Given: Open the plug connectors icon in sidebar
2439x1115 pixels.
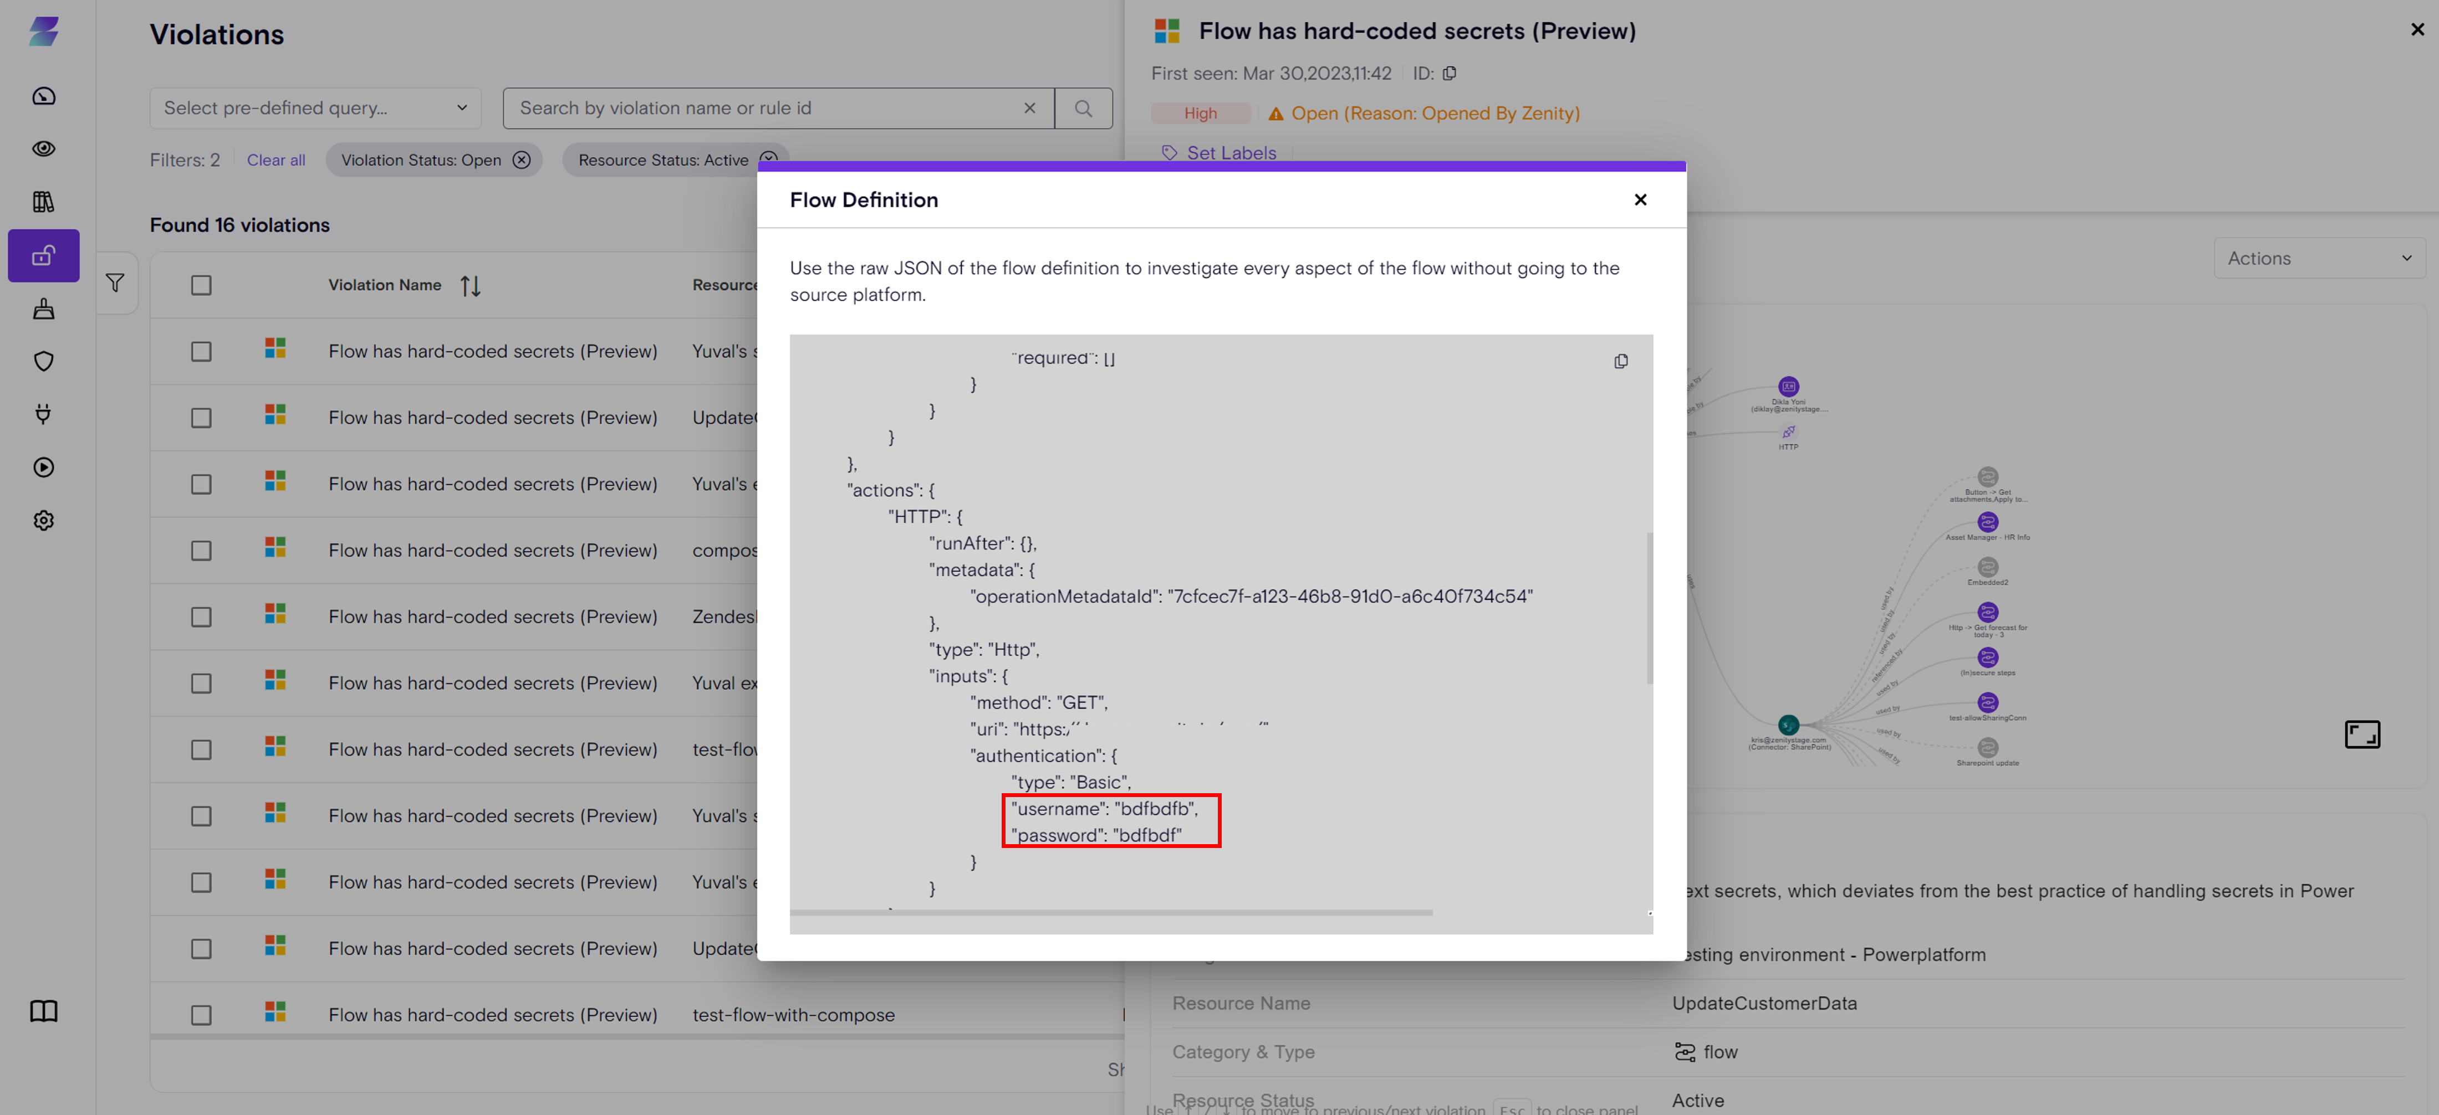Looking at the screenshot, I should 44,414.
